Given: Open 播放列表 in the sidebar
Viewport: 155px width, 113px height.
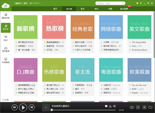Looking at the screenshot, I should (6, 16).
